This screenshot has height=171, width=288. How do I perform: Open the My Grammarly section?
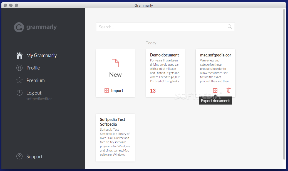click(41, 55)
